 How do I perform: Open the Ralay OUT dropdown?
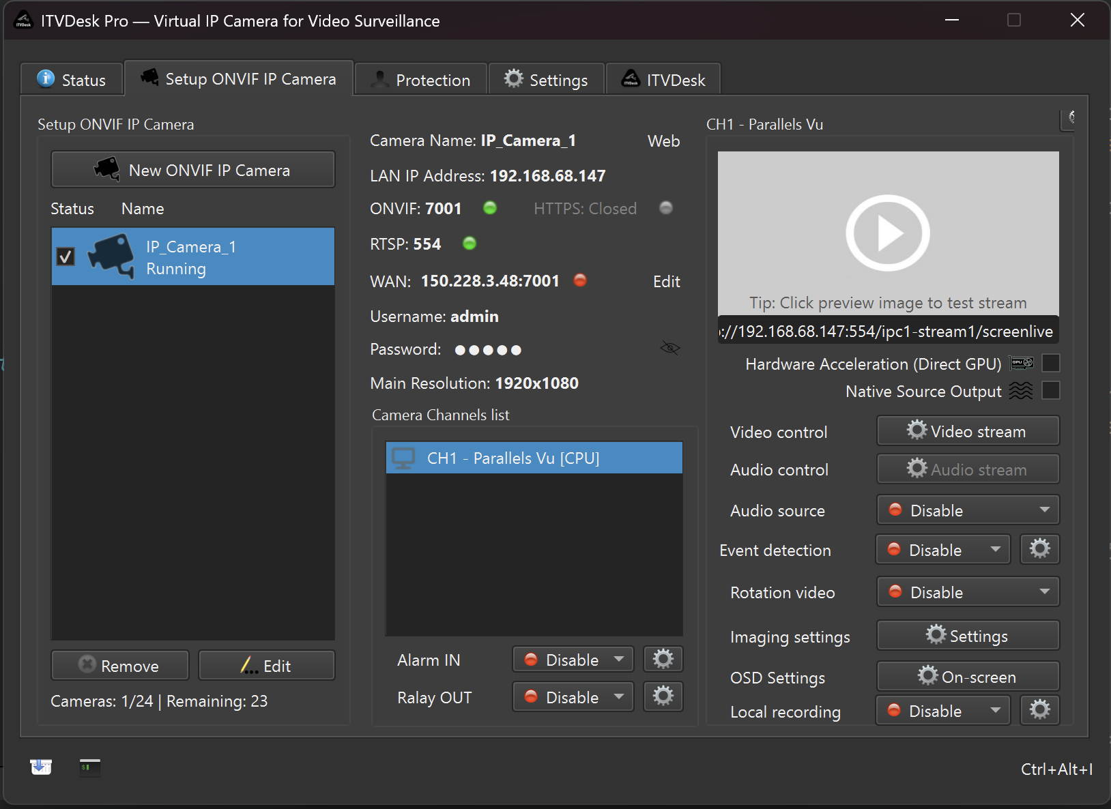tap(573, 697)
